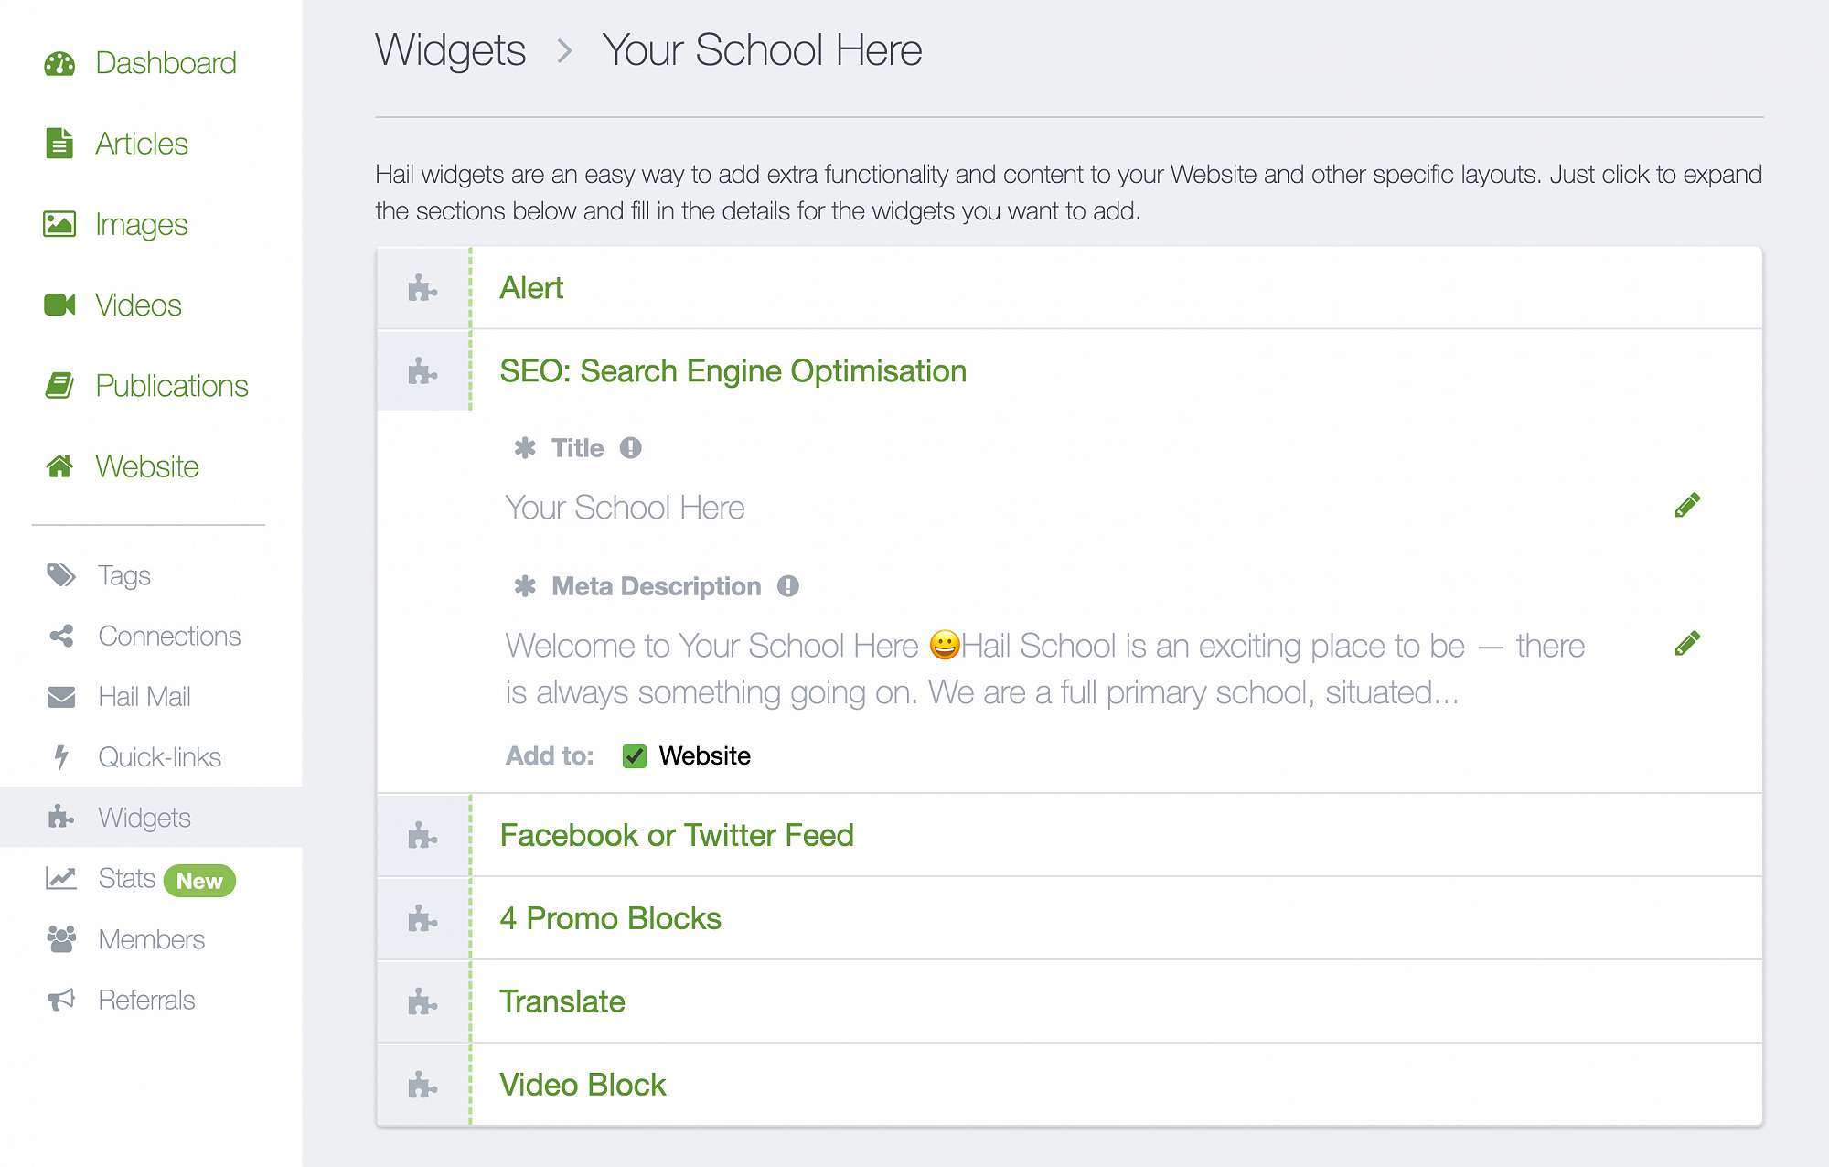
Task: Expand the 4 Promo Blocks section
Action: [610, 918]
